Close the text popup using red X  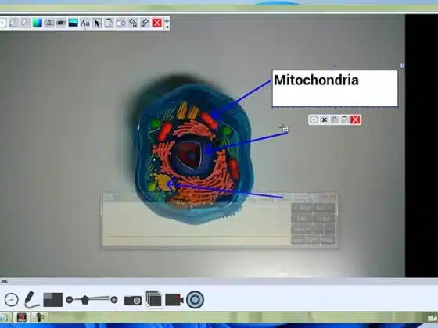pyautogui.click(x=355, y=119)
